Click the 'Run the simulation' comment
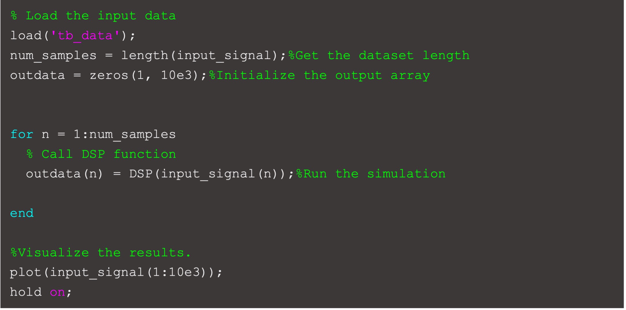The height and width of the screenshot is (310, 626). (371, 174)
